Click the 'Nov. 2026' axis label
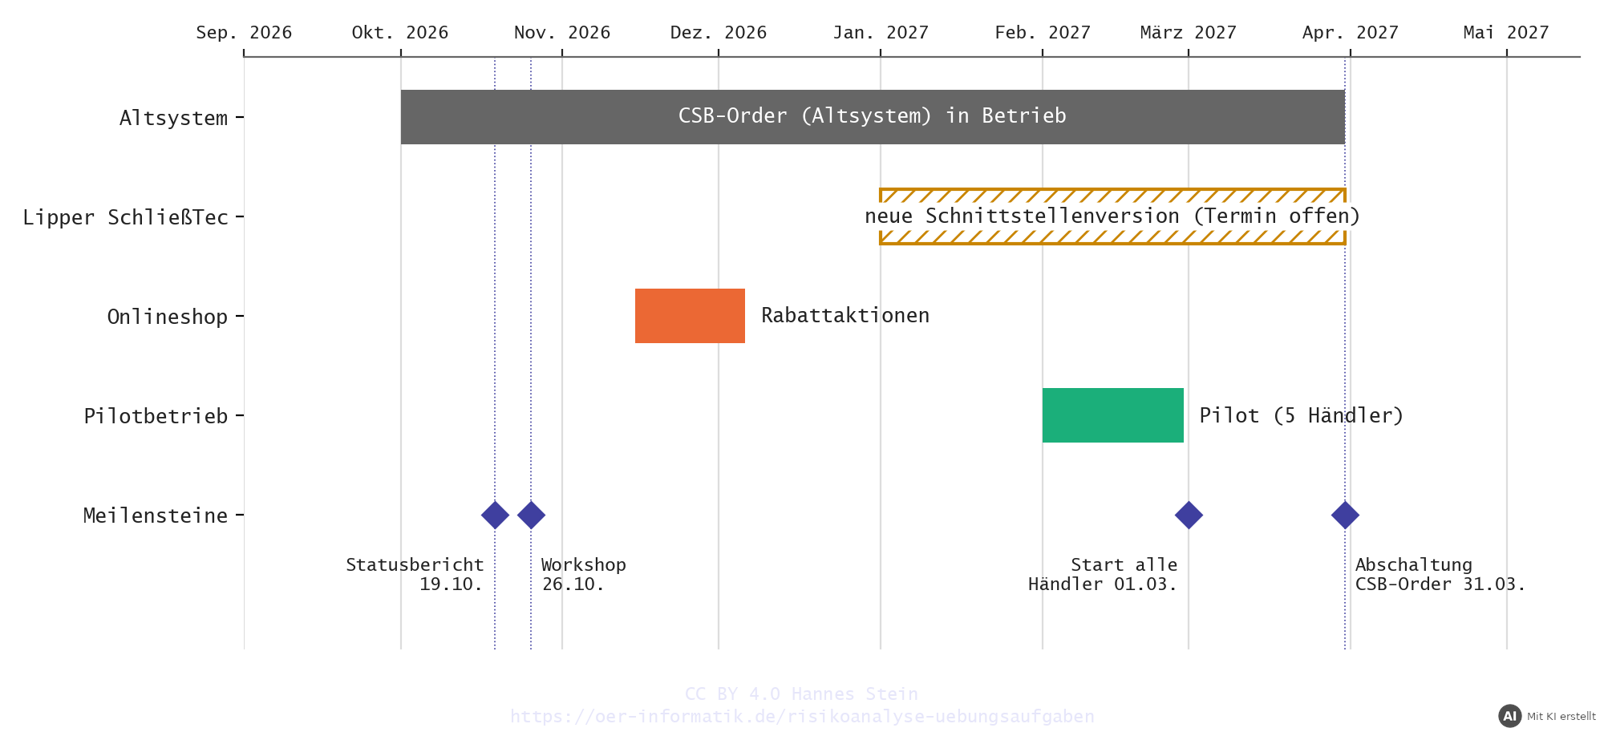Viewport: 1604px width, 736px height. (x=562, y=33)
